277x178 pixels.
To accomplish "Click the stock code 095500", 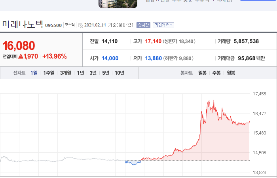I will click(x=53, y=25).
